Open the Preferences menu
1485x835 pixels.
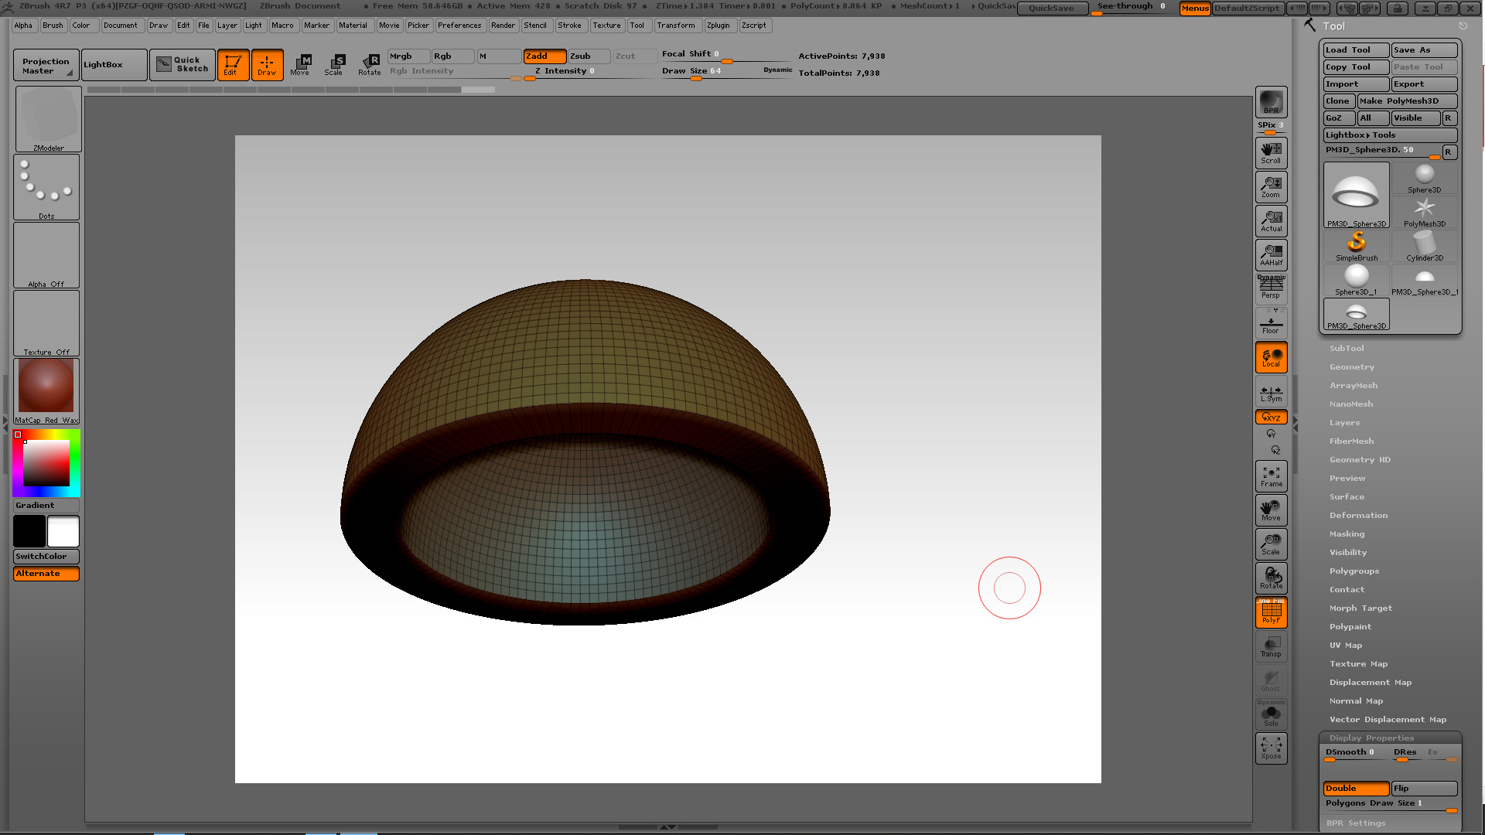(459, 26)
